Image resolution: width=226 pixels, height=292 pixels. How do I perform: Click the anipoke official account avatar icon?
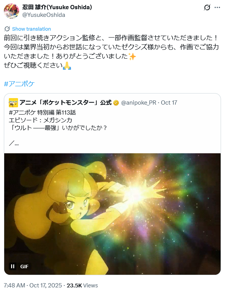coord(13,103)
